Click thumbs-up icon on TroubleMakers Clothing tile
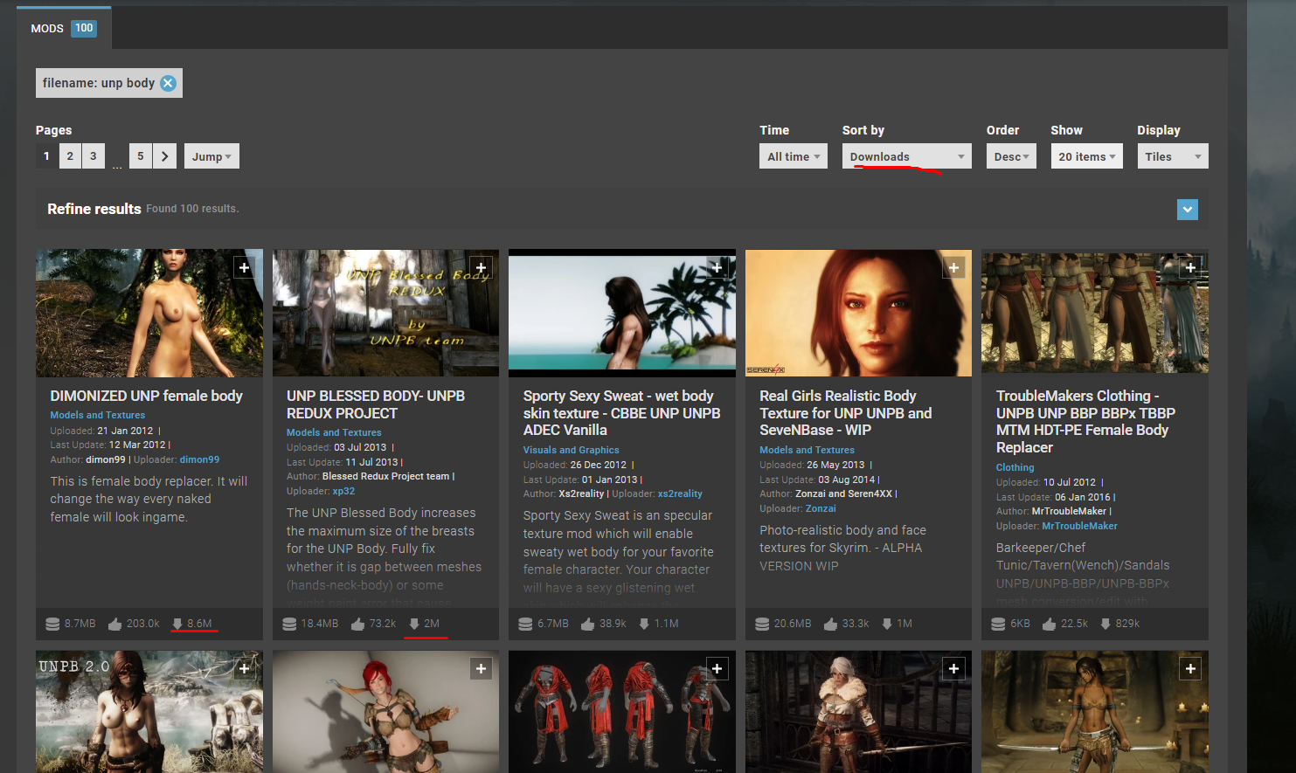This screenshot has width=1296, height=773. [x=1049, y=624]
